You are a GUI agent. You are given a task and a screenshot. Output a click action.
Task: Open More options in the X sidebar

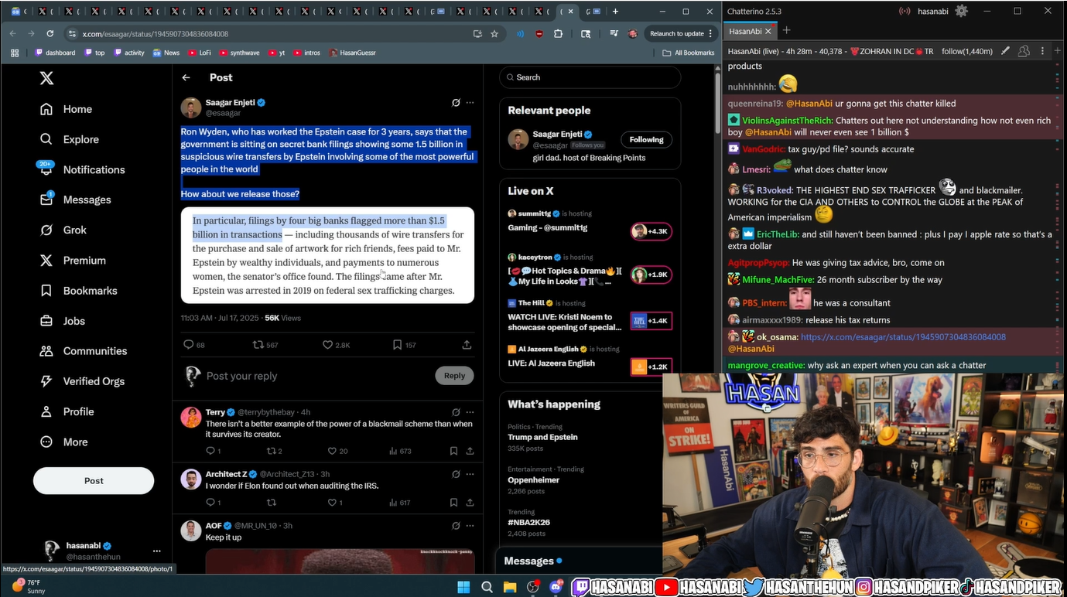pos(63,442)
